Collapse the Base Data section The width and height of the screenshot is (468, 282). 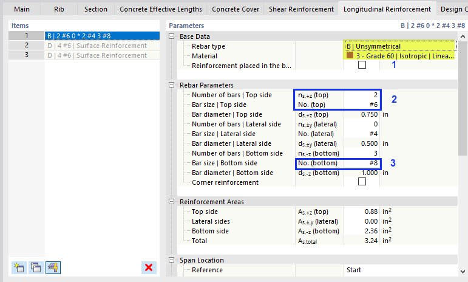coord(172,36)
